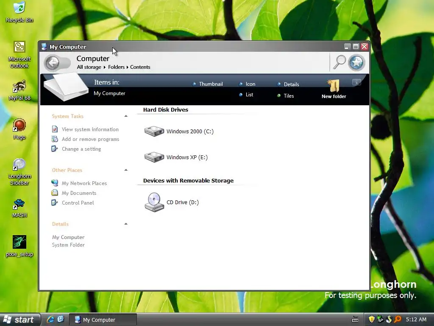Click My Computer taskbar button
Image resolution: width=434 pixels, height=326 pixels.
(103, 320)
